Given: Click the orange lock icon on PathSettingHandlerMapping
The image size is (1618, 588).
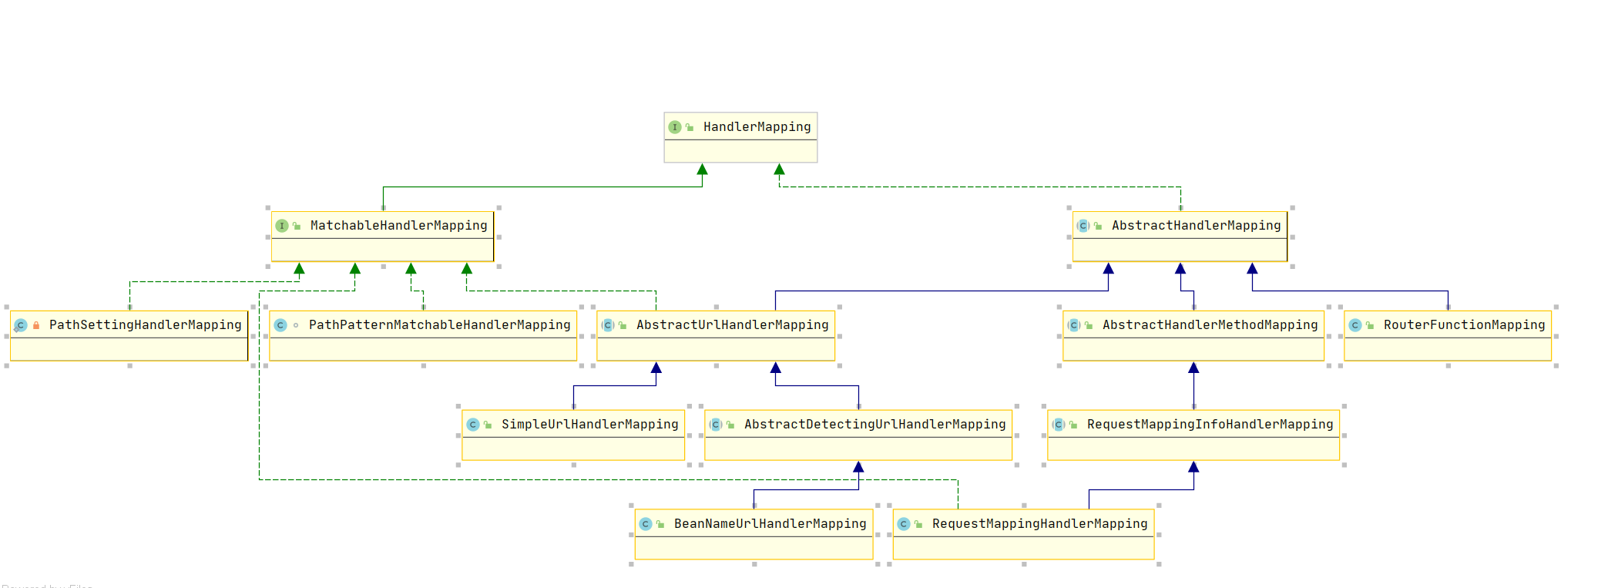Looking at the screenshot, I should [36, 325].
